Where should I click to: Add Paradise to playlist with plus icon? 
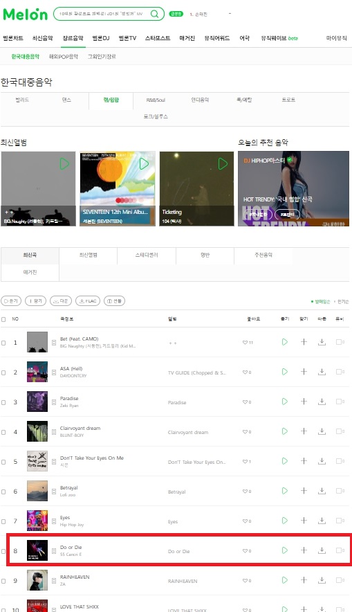[x=304, y=402]
